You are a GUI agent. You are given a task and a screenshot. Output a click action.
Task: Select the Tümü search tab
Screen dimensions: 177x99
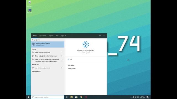pyautogui.click(x=35, y=36)
